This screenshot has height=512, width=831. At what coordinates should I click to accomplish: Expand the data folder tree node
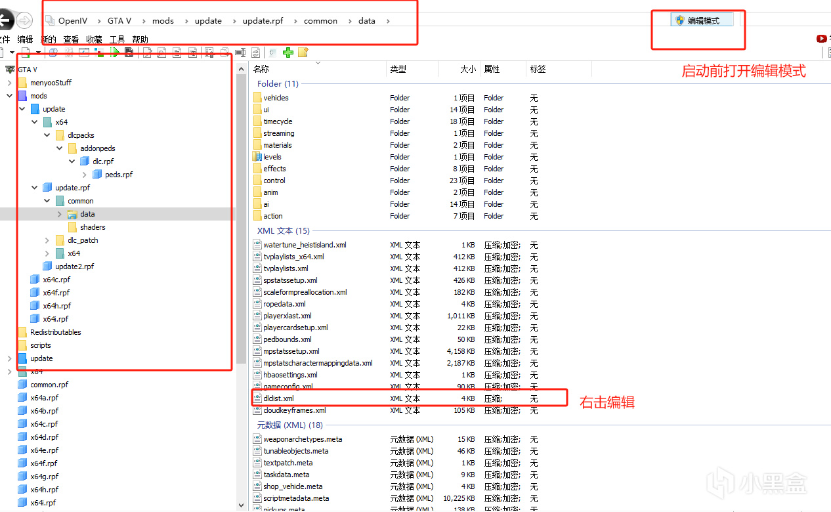(x=59, y=214)
